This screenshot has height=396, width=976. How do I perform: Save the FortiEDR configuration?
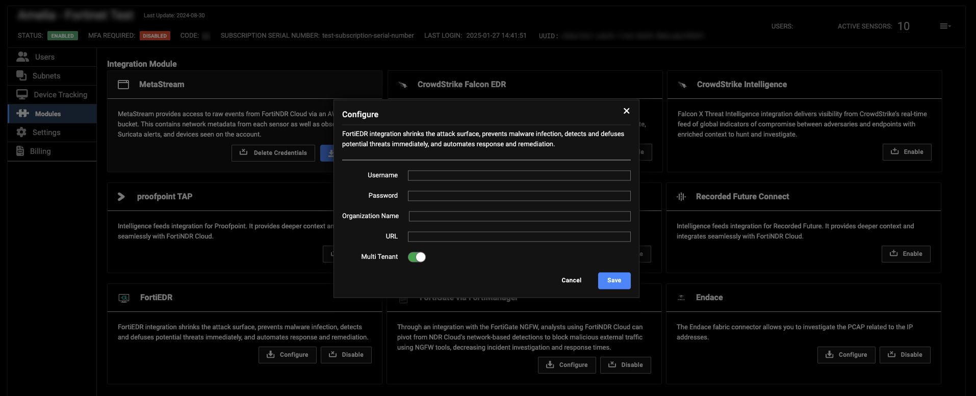(x=614, y=280)
